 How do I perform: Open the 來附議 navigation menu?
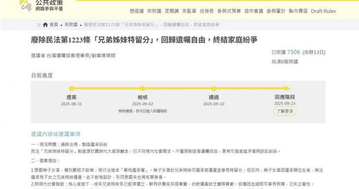154,11
